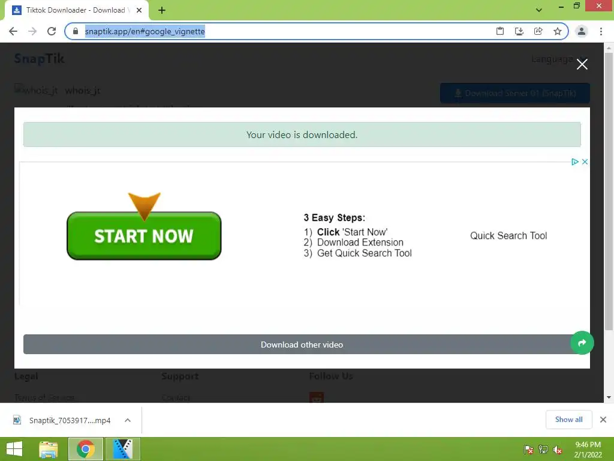Image resolution: width=614 pixels, height=461 pixels.
Task: Click the '3 Easy Steps:' ad heading
Action: click(x=334, y=217)
